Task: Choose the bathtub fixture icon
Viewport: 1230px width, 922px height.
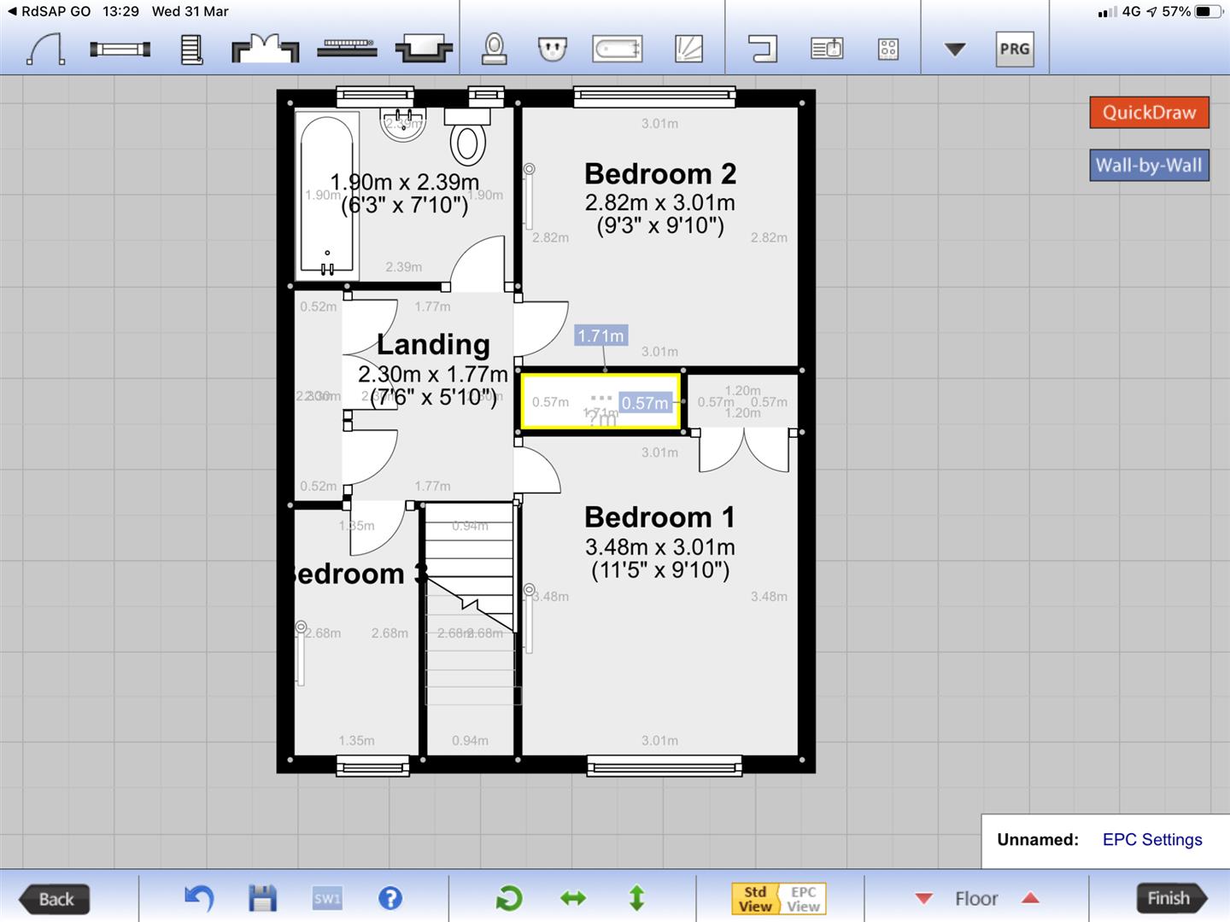Action: click(617, 49)
